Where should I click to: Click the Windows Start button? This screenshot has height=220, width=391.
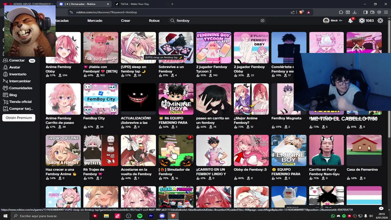[x=5, y=216]
